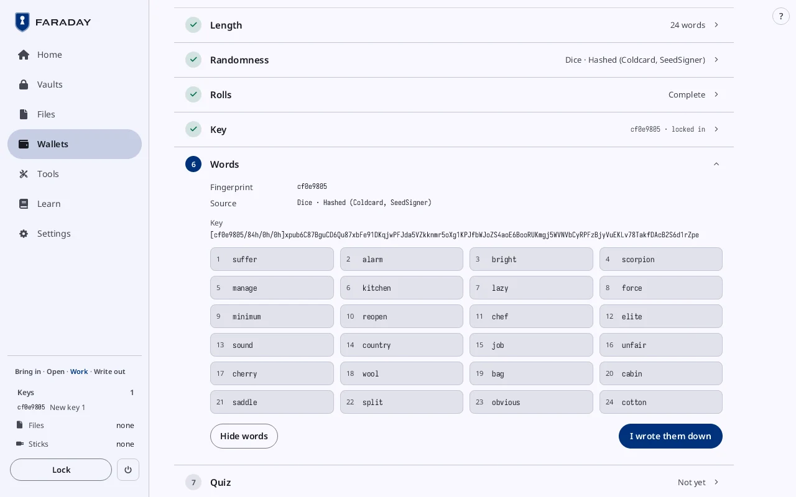Click the Vaults padlock icon
Viewport: 796px width, 497px height.
coord(24,84)
